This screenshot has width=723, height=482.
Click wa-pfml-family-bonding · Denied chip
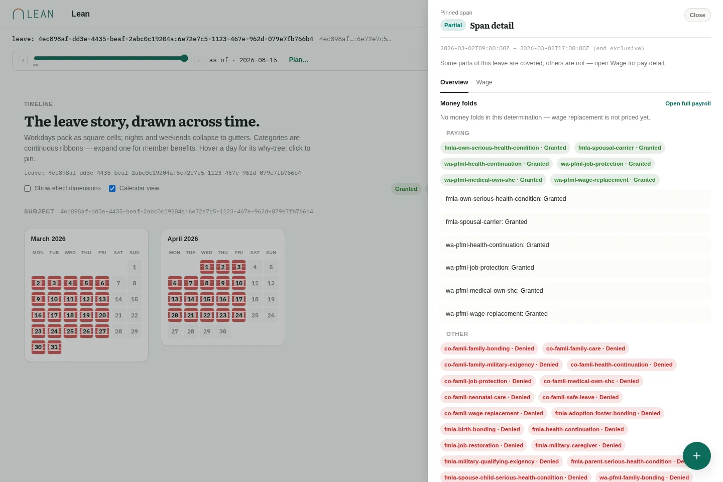pos(644,477)
